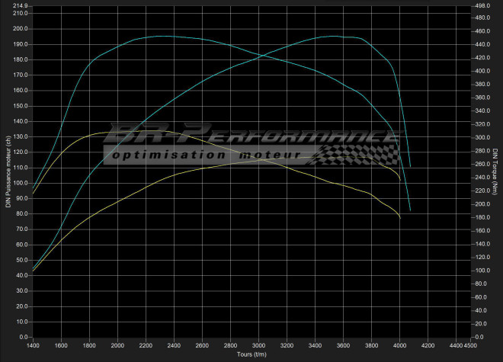503x362 pixels.
Task: Click the 300.0 label on right torque axis
Action: pyautogui.click(x=482, y=138)
